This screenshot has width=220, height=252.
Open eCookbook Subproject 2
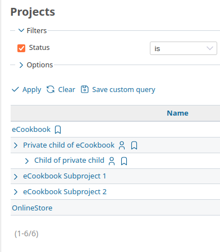point(65,192)
